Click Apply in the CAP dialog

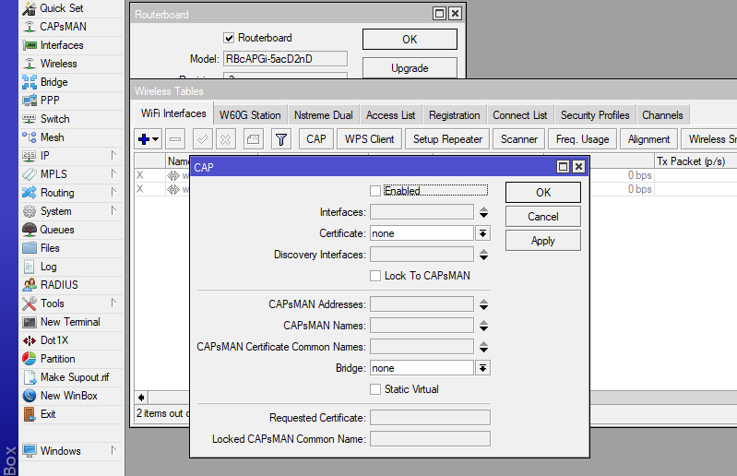(542, 241)
